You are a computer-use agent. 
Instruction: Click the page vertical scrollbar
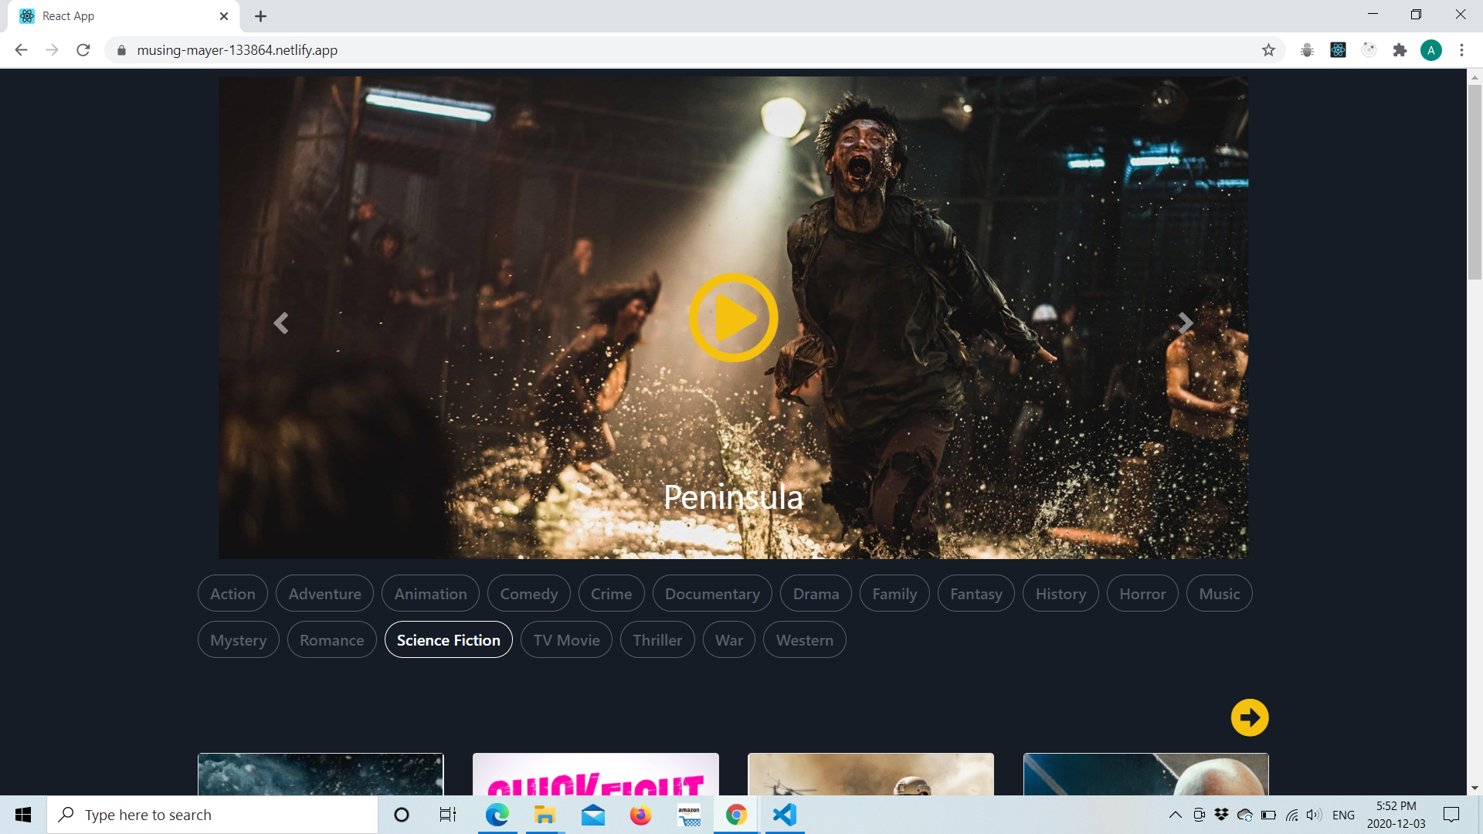click(1475, 182)
